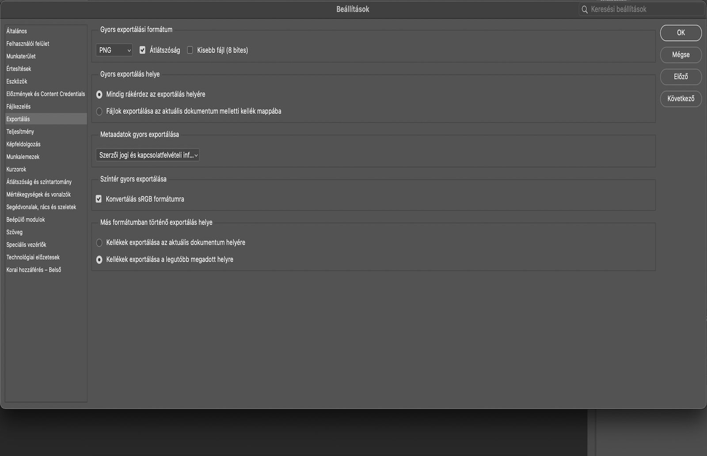Enable Kisebb fájl (8 bites) checkbox

coord(190,50)
